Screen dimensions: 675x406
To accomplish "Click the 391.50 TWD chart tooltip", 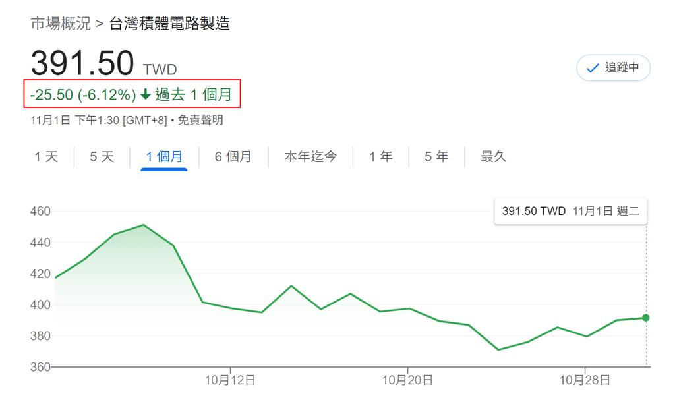I will (x=570, y=211).
